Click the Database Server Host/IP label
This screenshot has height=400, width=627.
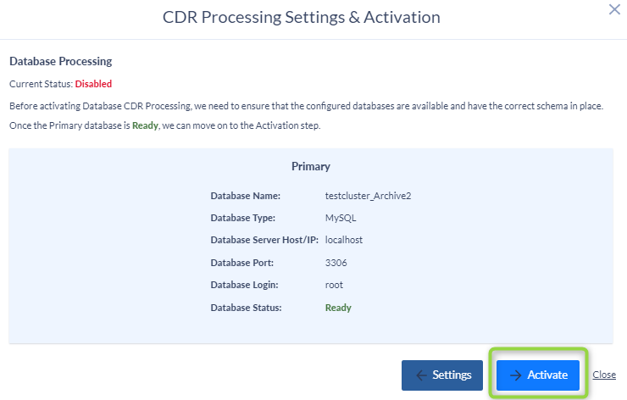tap(264, 240)
